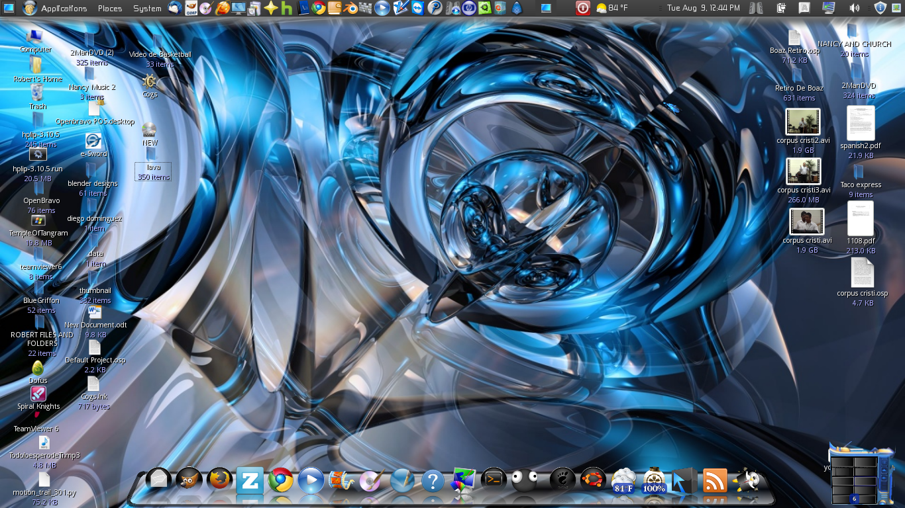Open the Dofus game shortcut

click(x=38, y=372)
